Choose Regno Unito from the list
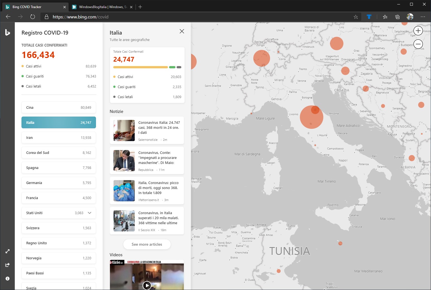This screenshot has width=431, height=290. point(59,243)
